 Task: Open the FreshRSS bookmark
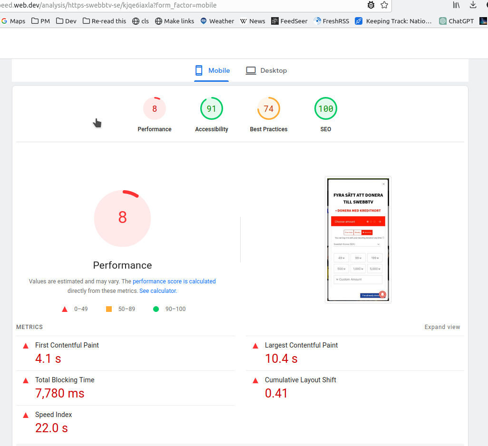[332, 21]
